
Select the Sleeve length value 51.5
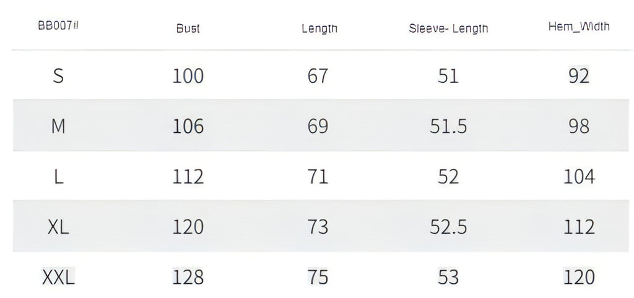[448, 126]
